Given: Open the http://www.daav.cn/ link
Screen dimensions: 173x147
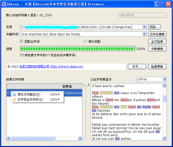Looking at the screenshot, I should [67, 66].
